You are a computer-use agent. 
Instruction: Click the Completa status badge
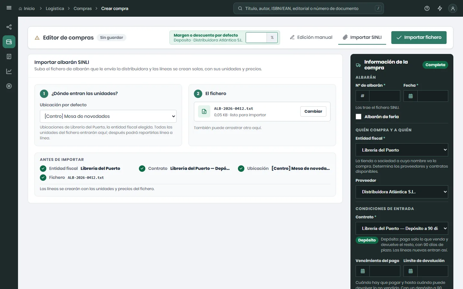[x=435, y=65]
